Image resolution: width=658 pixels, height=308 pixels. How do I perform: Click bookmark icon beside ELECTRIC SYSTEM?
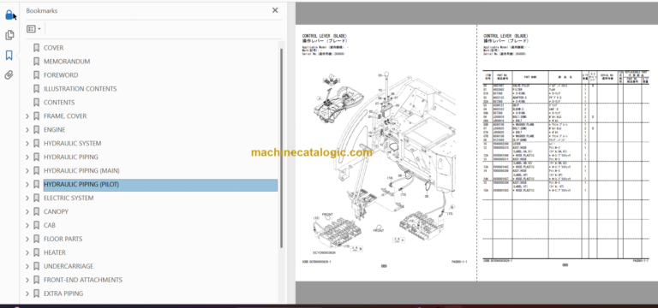pos(37,198)
